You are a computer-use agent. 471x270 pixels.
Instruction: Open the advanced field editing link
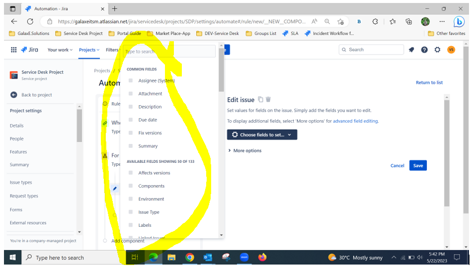(x=355, y=121)
